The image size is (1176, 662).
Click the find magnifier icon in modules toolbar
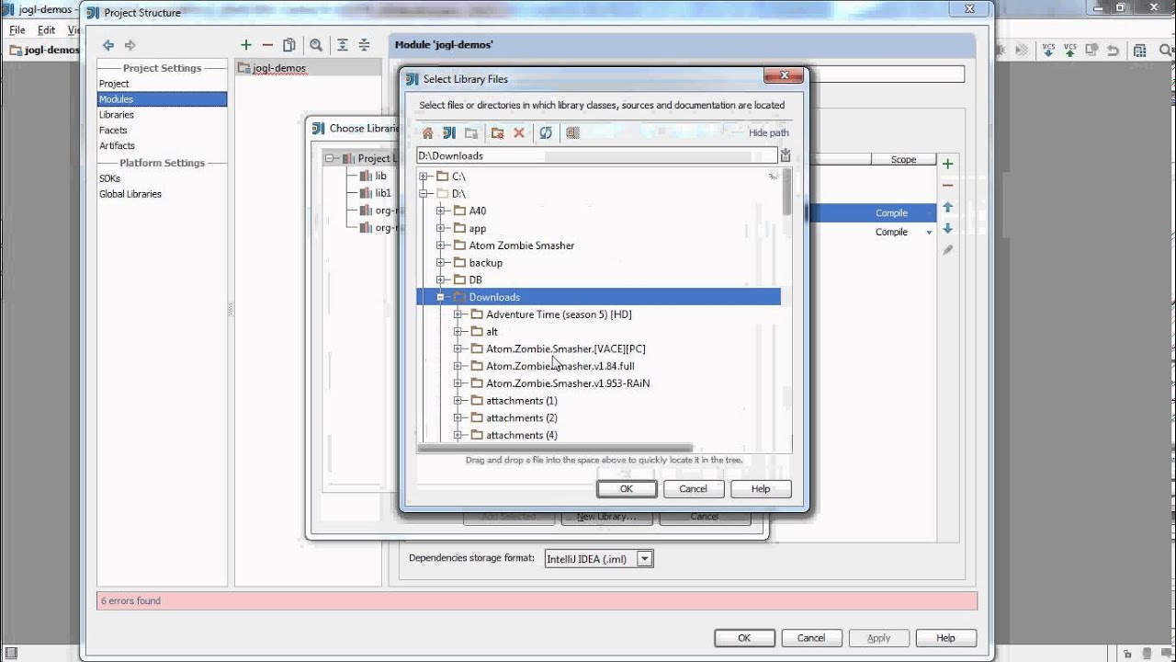coord(316,45)
